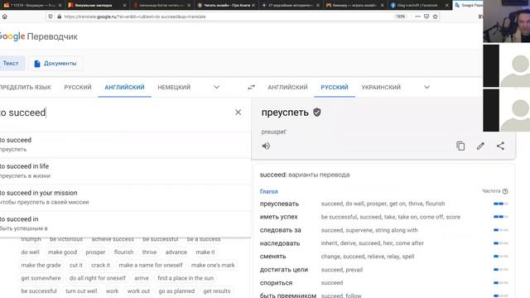This screenshot has height=298, width=530.
Task: Click the browser address bar URL
Action: tap(134, 17)
